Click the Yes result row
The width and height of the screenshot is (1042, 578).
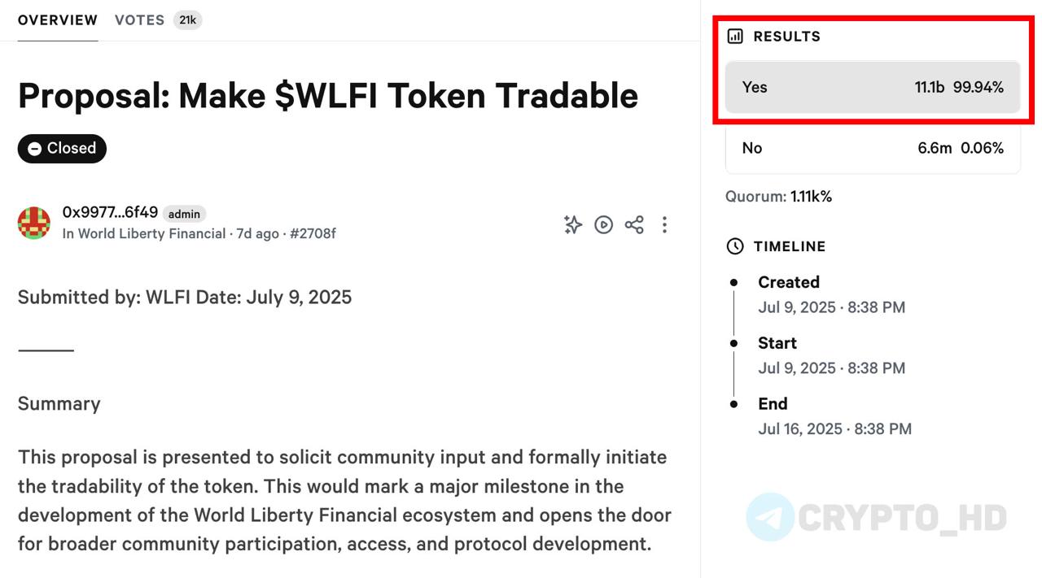pos(873,87)
